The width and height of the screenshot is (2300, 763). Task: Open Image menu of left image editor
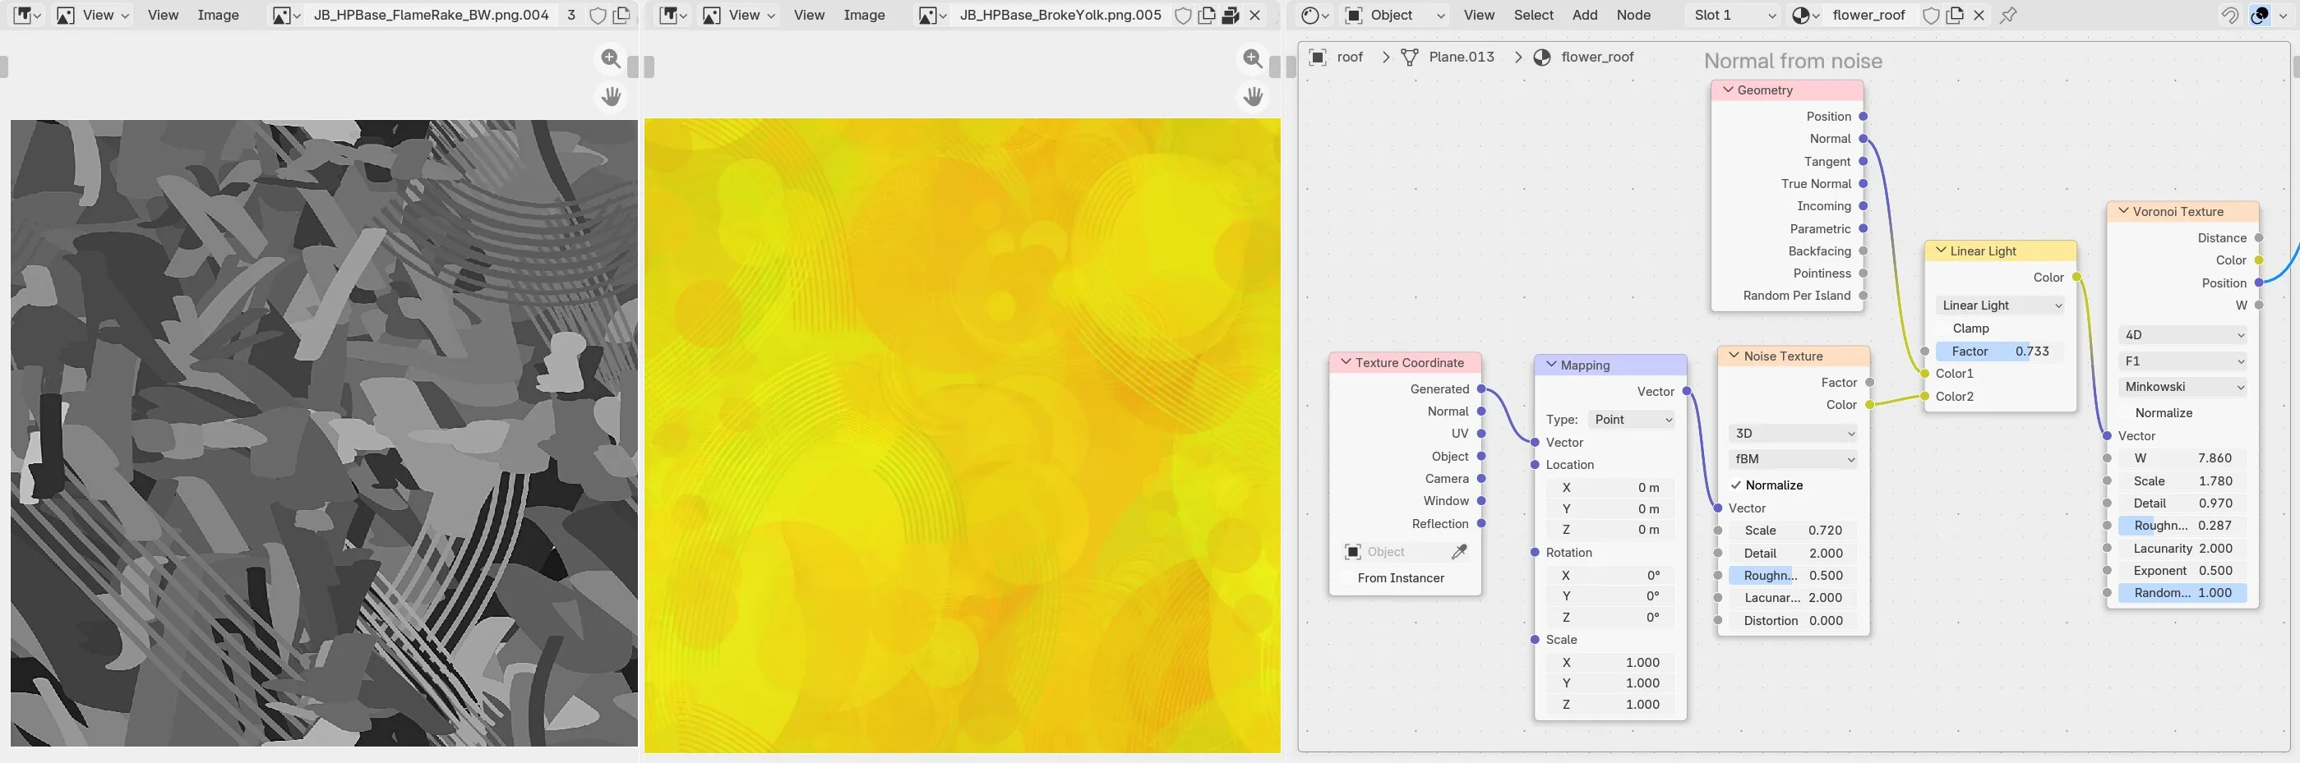click(218, 15)
